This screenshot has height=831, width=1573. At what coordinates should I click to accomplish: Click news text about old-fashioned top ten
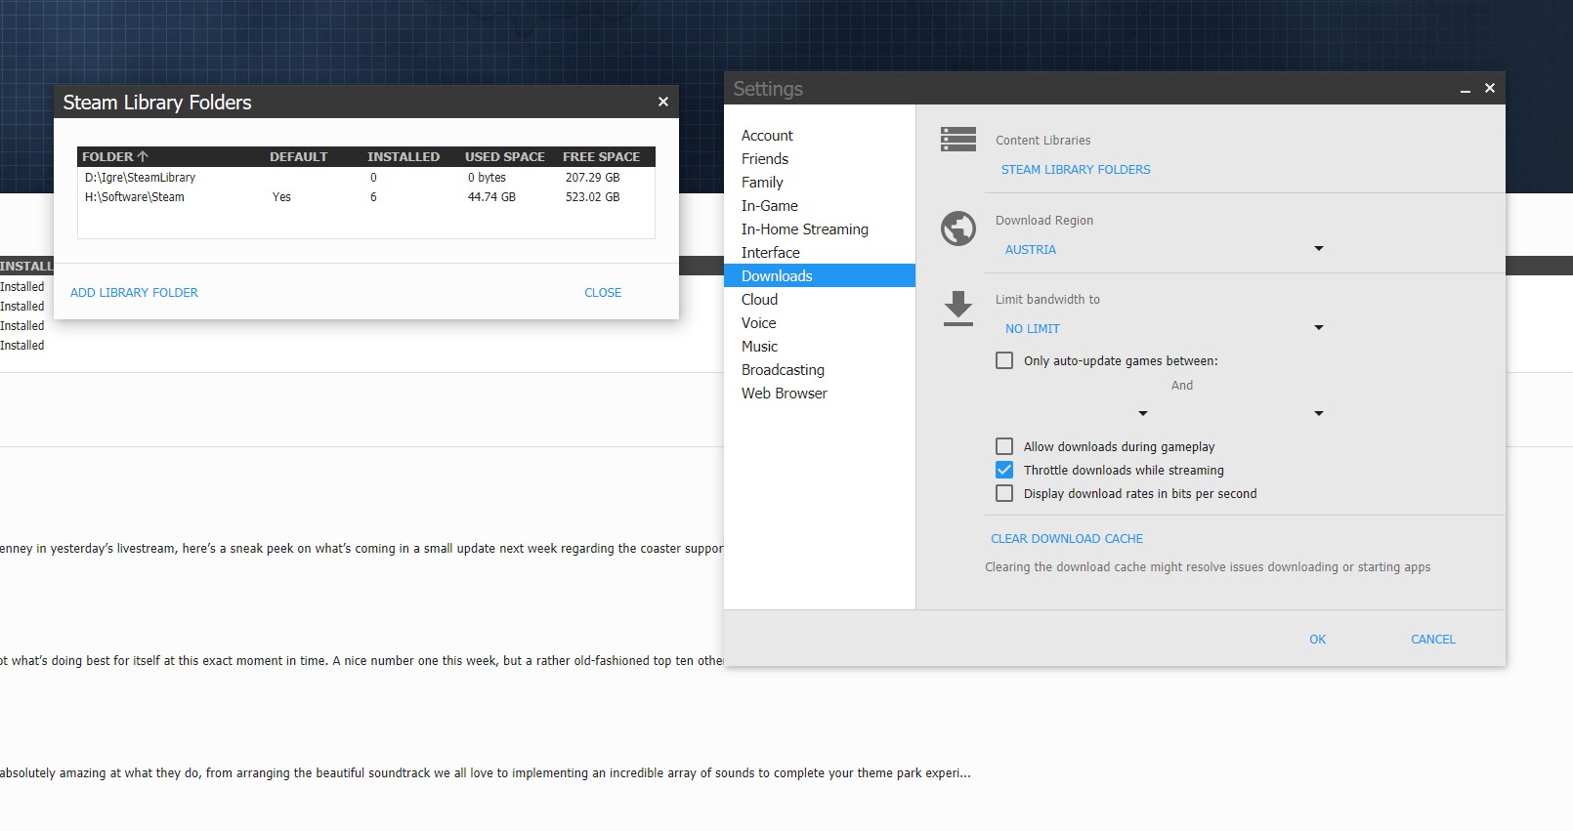[361, 661]
